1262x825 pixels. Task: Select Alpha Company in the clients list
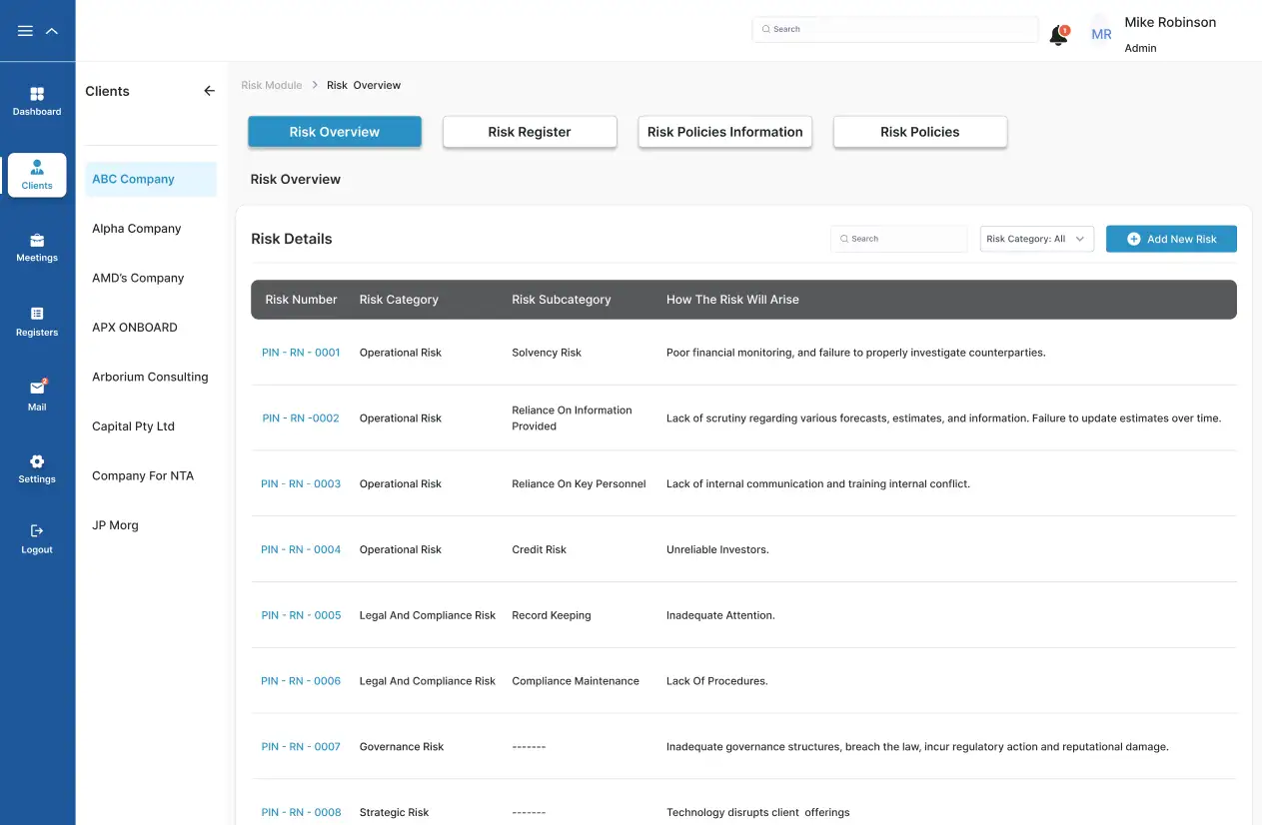click(137, 229)
